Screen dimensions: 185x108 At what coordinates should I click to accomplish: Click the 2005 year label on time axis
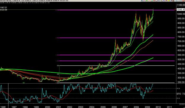pos(103,107)
